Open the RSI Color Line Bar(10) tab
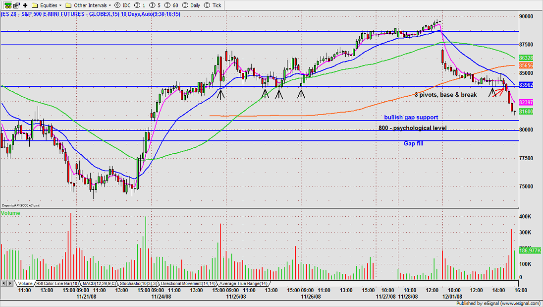 coord(57,283)
